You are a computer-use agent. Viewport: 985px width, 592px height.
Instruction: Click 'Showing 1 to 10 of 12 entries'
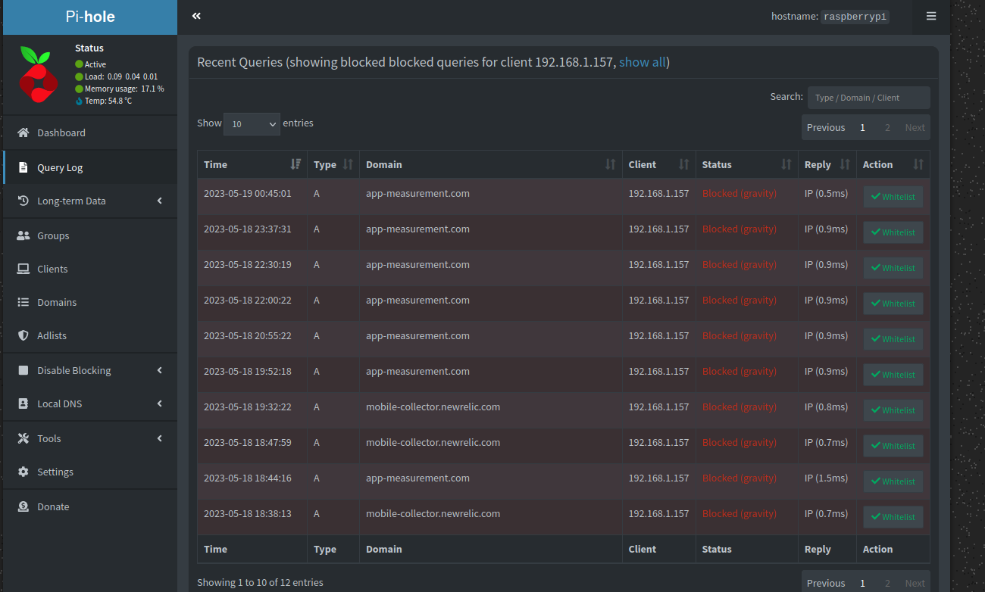[260, 582]
